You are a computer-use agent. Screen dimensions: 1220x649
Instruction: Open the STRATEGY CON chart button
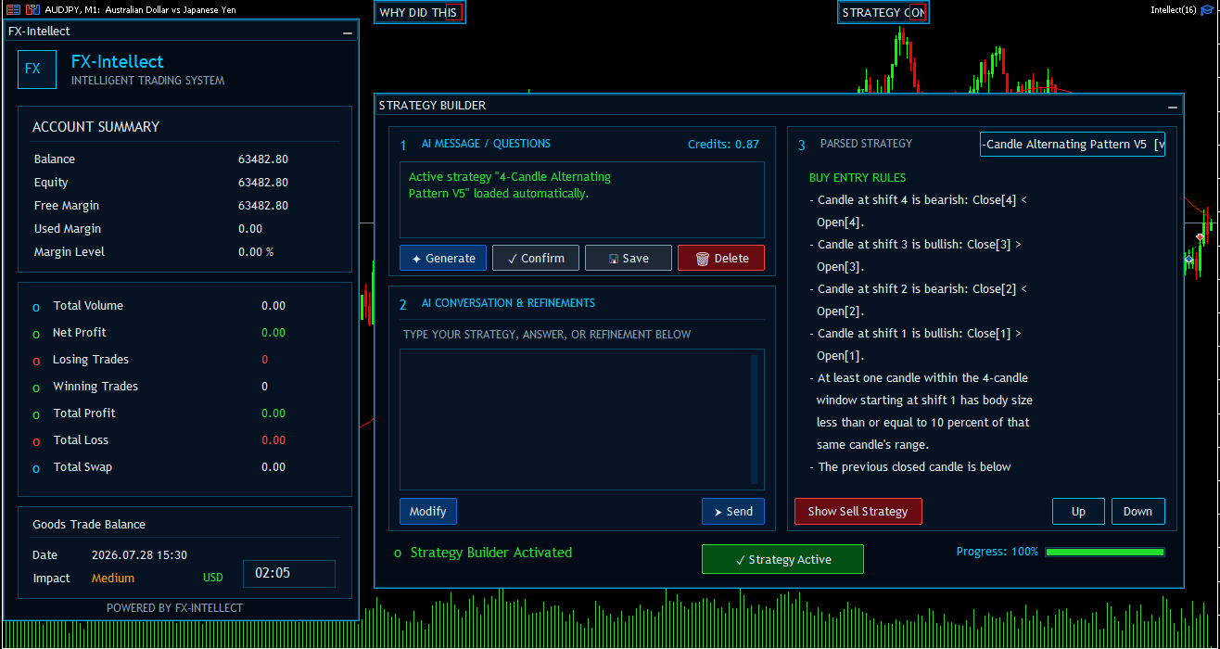tap(883, 12)
